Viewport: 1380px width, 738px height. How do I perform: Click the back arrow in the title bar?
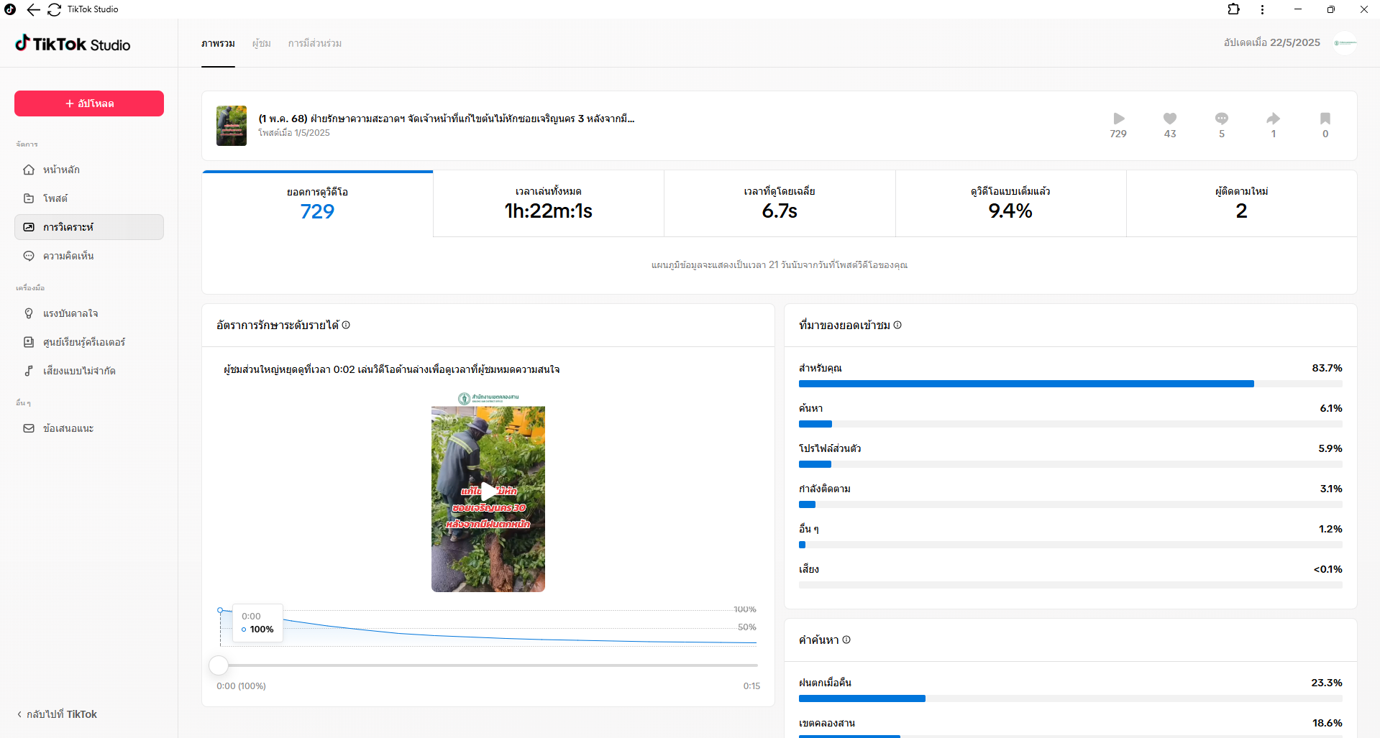(33, 9)
